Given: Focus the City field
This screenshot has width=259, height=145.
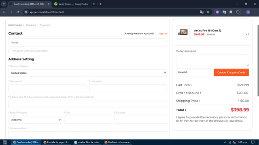Looking at the screenshot, I should [87, 120].
